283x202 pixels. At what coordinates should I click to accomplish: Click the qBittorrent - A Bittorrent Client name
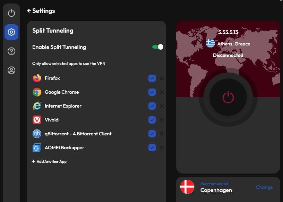78,134
